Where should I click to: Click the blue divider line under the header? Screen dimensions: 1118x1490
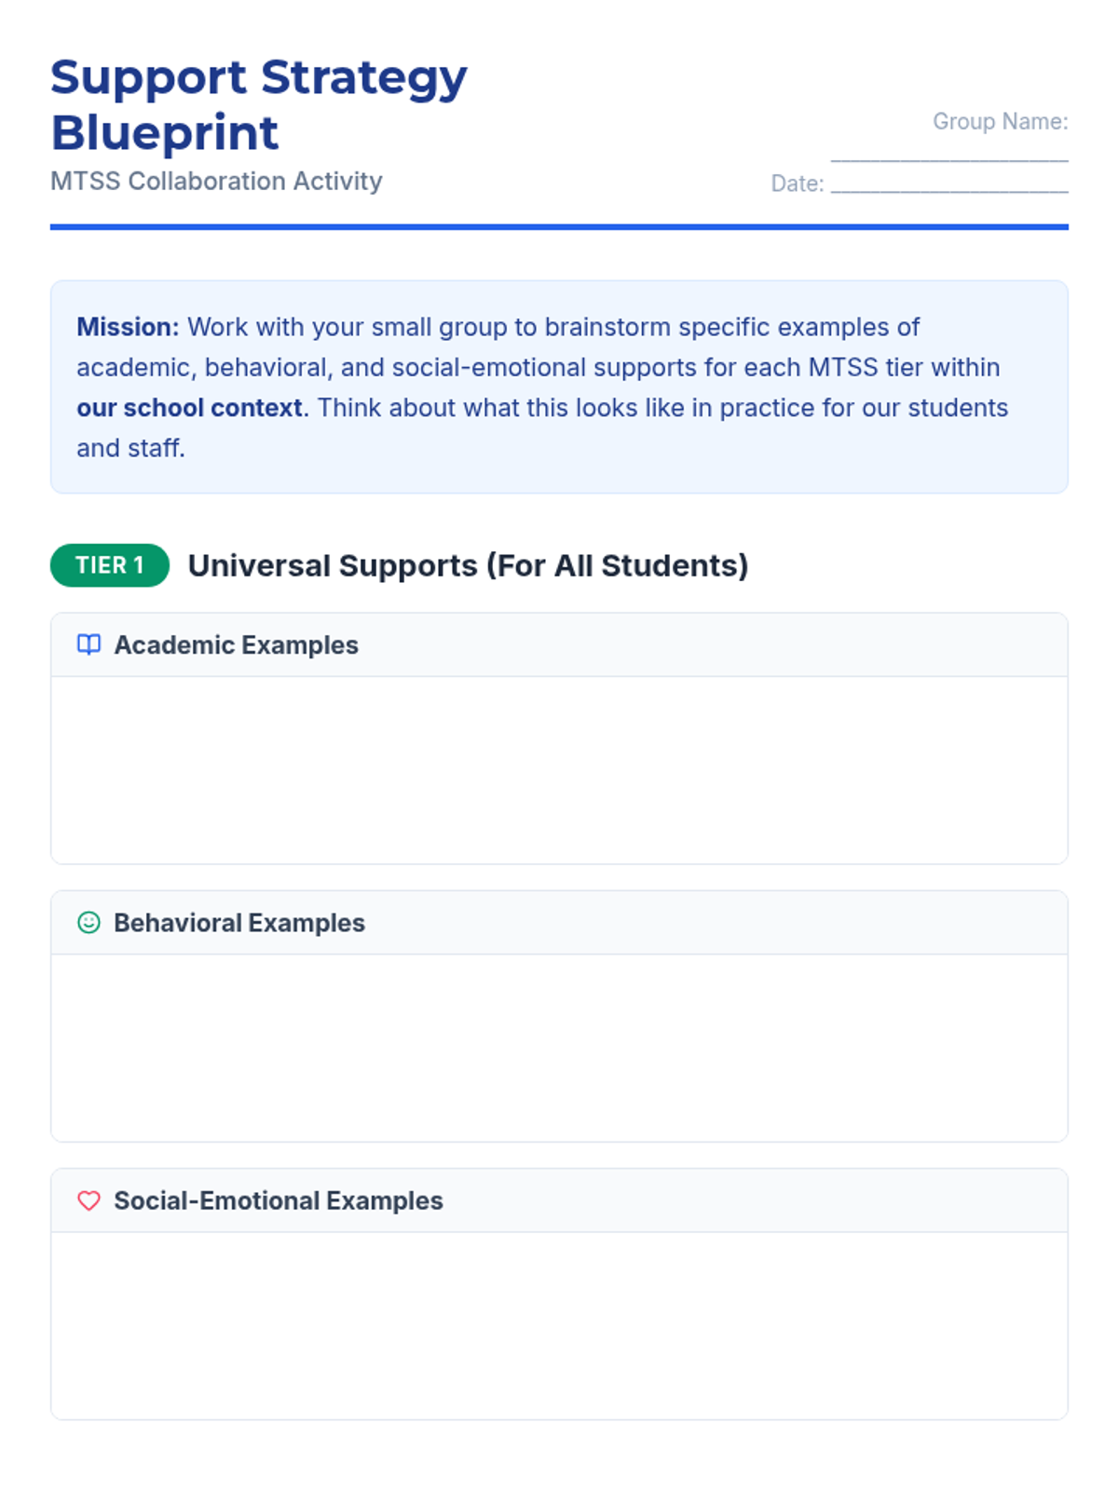(559, 226)
